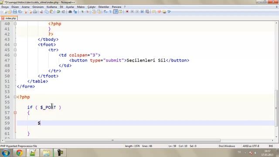Open Find with the binoculars icon

70,12
